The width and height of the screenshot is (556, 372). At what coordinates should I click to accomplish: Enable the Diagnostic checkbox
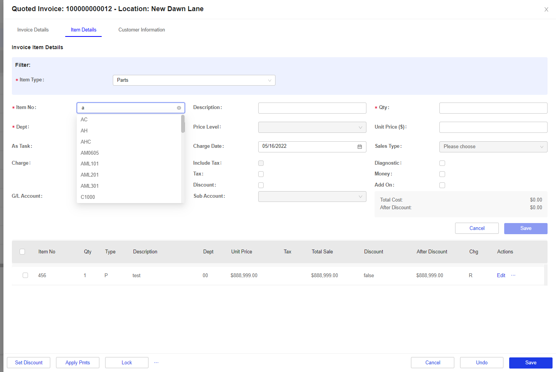click(x=442, y=163)
